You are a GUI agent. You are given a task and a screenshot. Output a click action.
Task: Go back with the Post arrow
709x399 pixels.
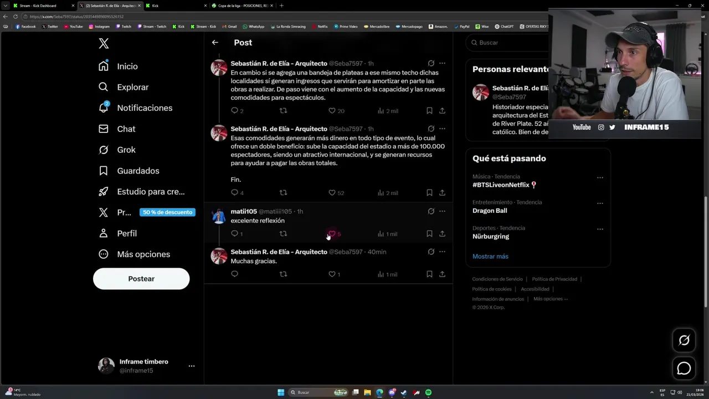point(215,43)
